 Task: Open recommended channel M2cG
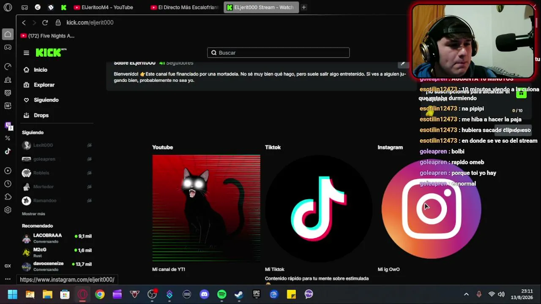57,252
